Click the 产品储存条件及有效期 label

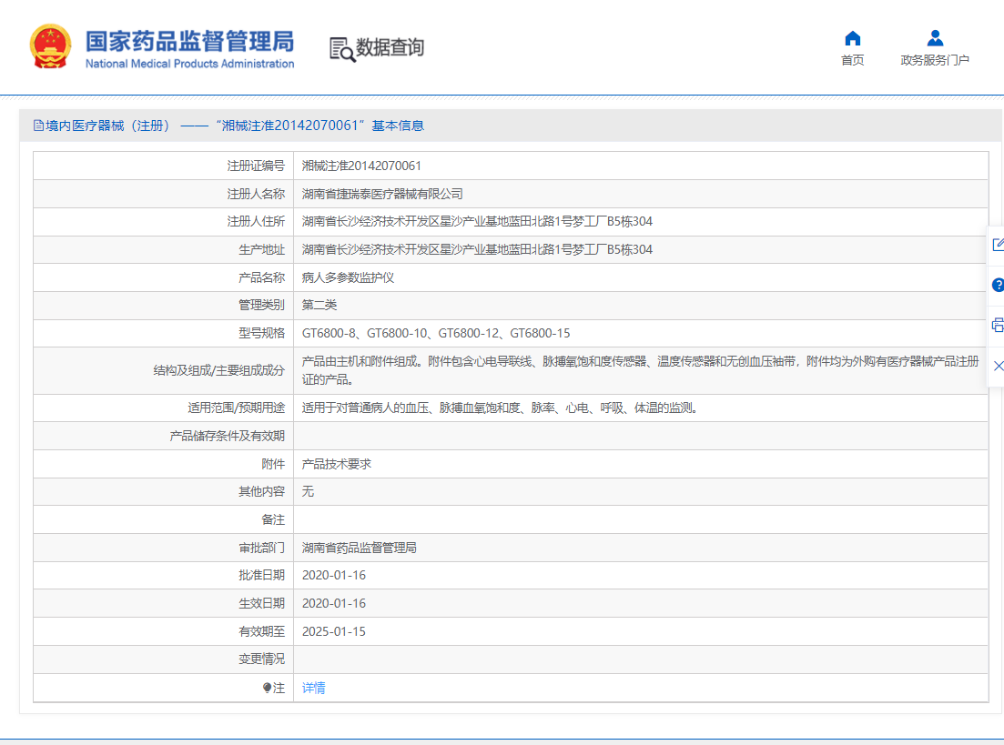click(x=227, y=436)
